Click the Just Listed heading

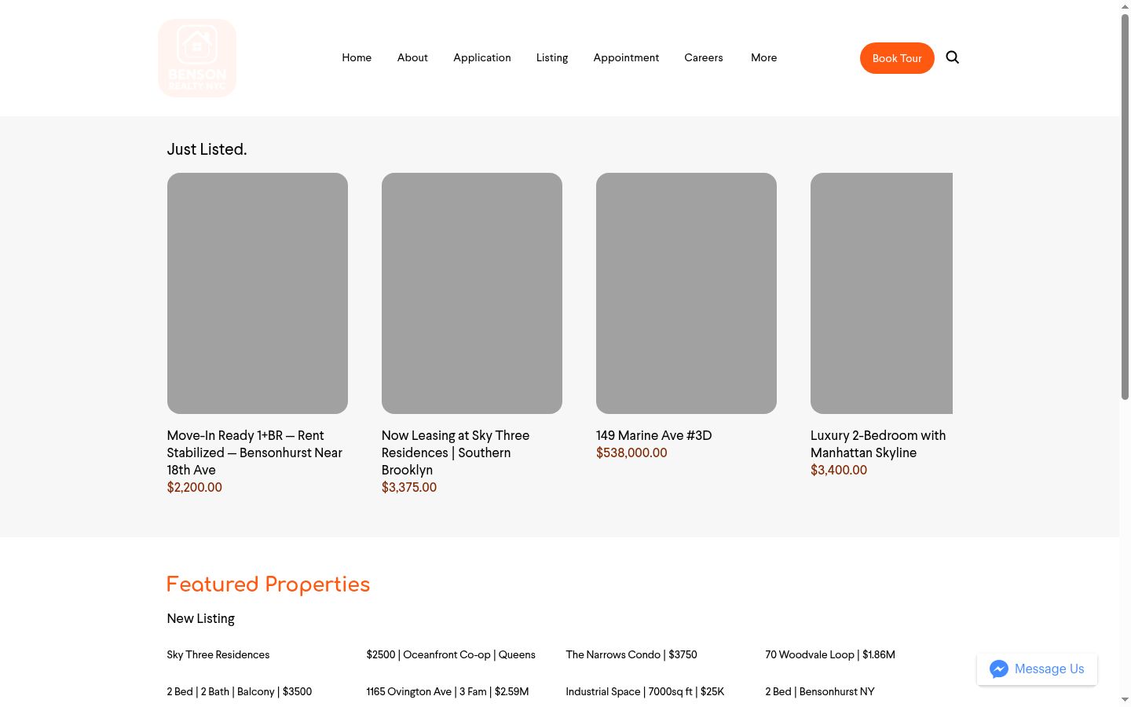coord(207,149)
